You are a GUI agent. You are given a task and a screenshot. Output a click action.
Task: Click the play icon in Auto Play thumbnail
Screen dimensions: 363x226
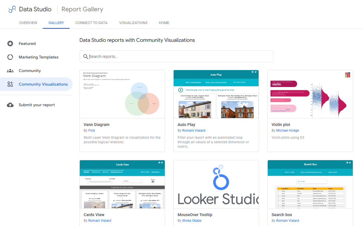(x=181, y=90)
